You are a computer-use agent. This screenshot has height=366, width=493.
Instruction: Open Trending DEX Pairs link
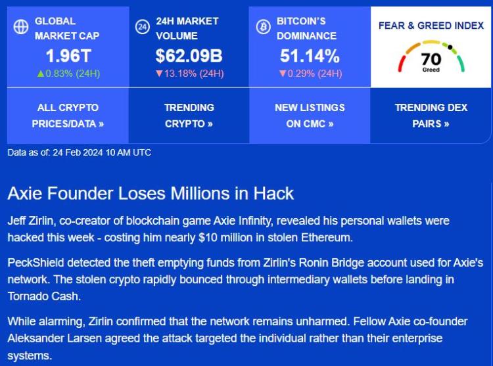tap(431, 116)
